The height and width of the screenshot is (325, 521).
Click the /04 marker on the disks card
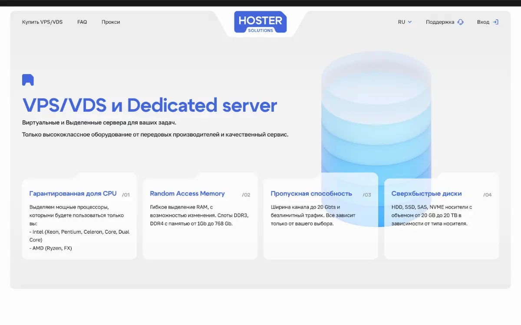pos(488,195)
